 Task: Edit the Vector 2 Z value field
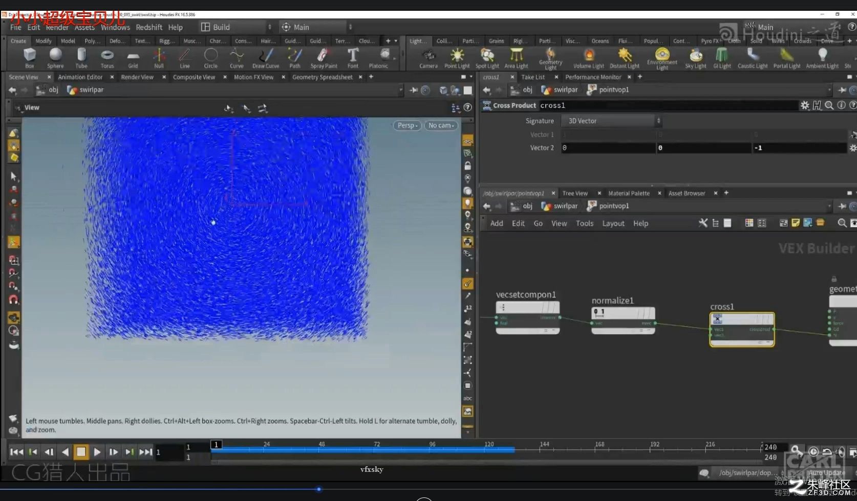click(x=800, y=148)
